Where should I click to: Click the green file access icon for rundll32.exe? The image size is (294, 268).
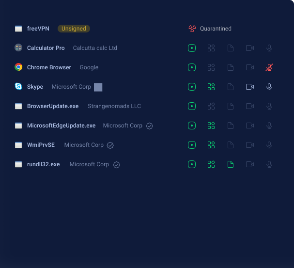click(x=231, y=164)
